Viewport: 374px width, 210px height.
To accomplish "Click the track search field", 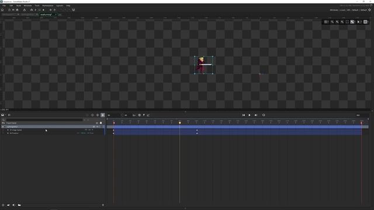I will point(44,120).
